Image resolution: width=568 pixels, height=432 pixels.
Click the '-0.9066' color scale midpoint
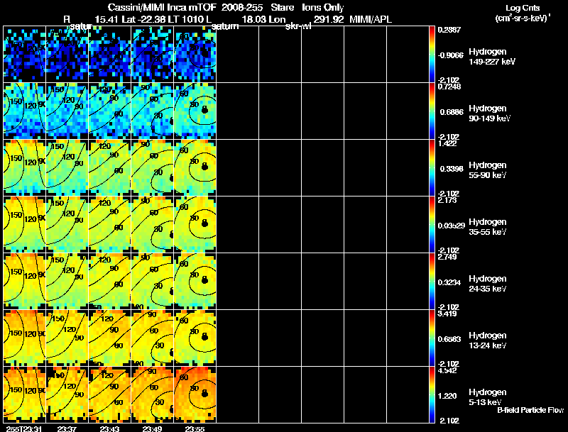[450, 55]
